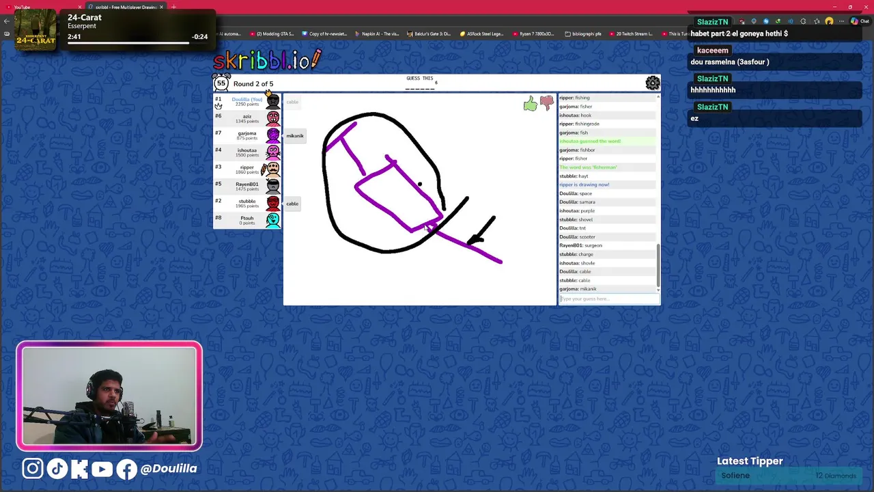The image size is (874, 492).
Task: Click the 24-Carat album cover thumbnail
Action: [x=35, y=29]
